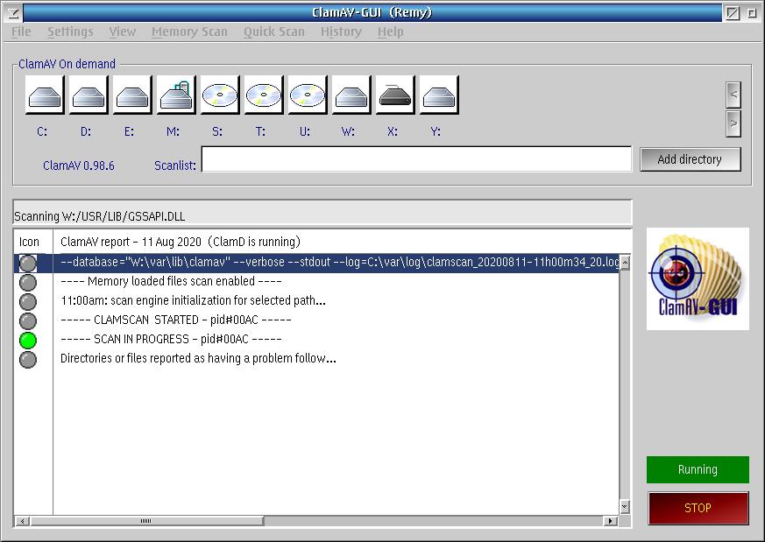Screen dimensions: 765x542
Task: Open the Memory Scan menu
Action: [189, 32]
